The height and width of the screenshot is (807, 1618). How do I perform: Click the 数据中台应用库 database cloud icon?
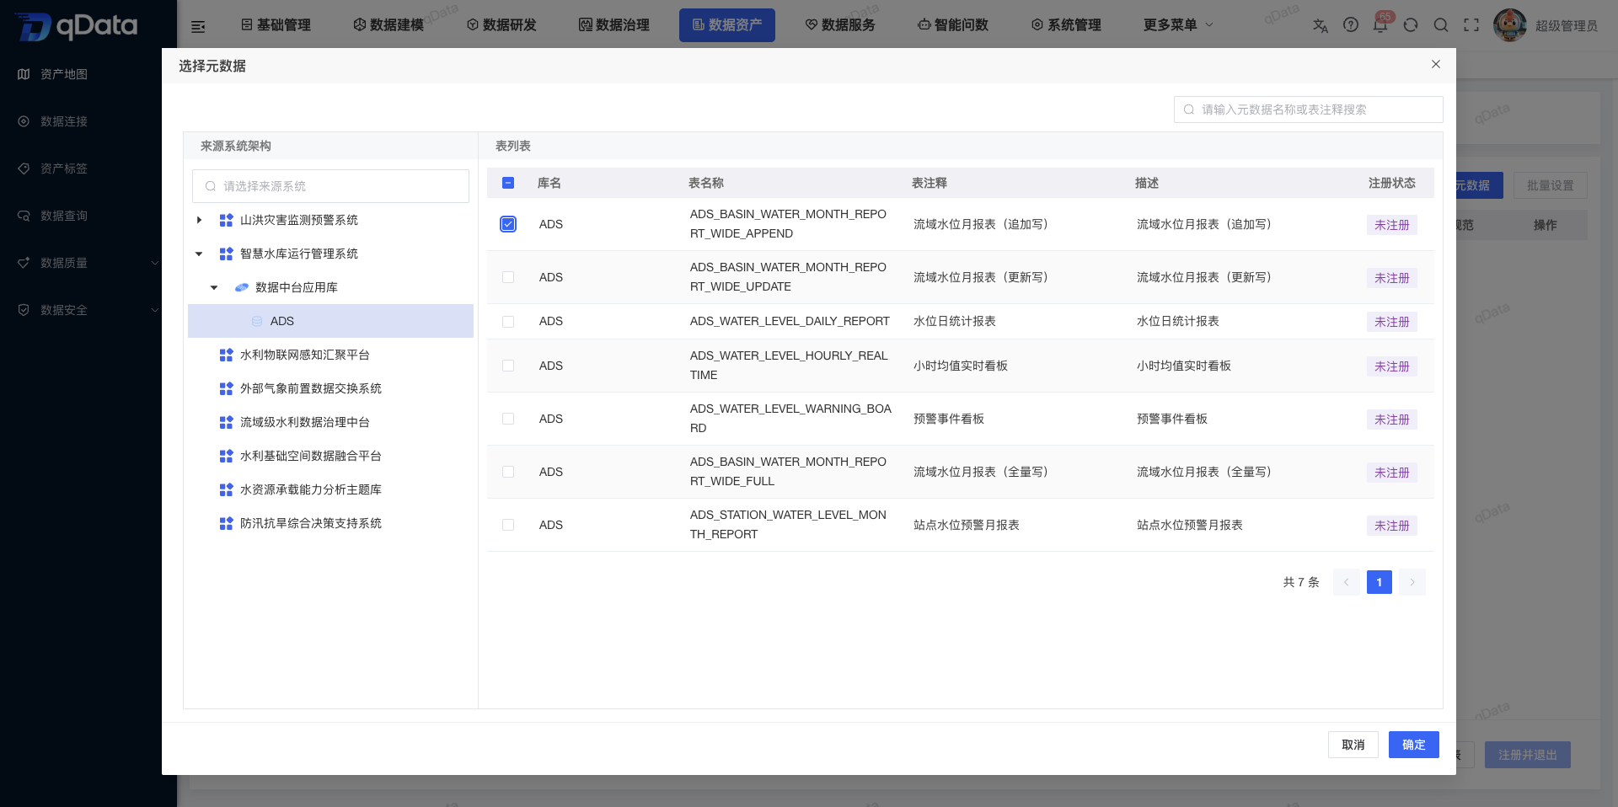point(241,287)
